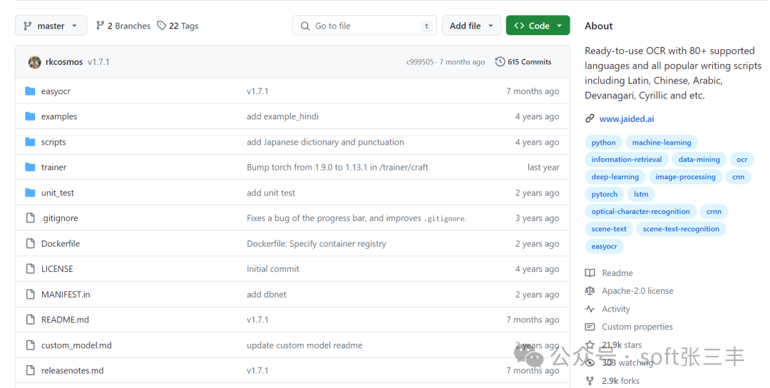The width and height of the screenshot is (770, 388).
Task: Open the green Code dropdown
Action: click(538, 26)
